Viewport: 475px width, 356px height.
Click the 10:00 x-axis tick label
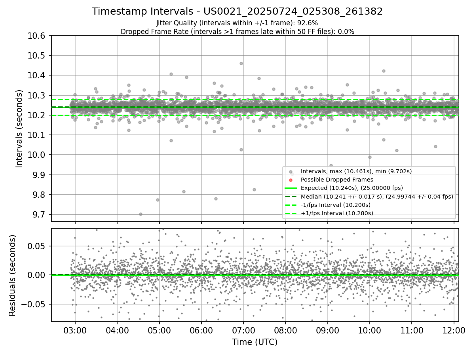pyautogui.click(x=370, y=330)
